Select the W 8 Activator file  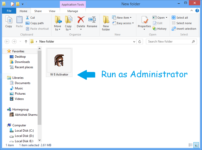point(59,63)
